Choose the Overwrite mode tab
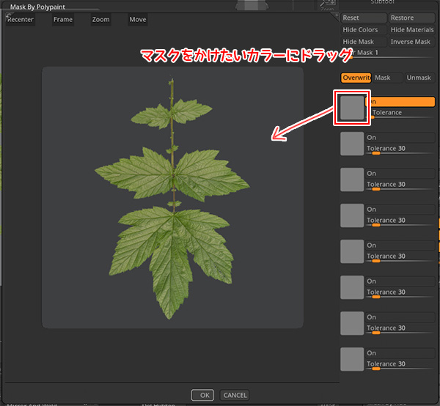This screenshot has height=406, width=440. 356,78
